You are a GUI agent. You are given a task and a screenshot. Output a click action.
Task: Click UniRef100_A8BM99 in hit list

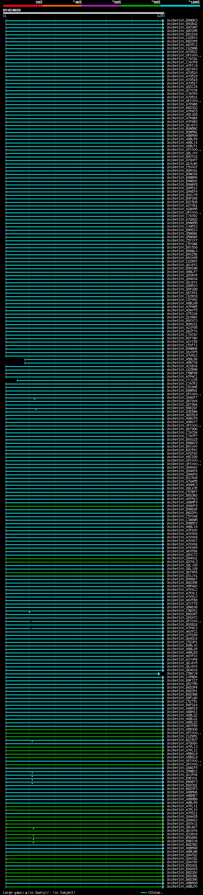(182, 136)
